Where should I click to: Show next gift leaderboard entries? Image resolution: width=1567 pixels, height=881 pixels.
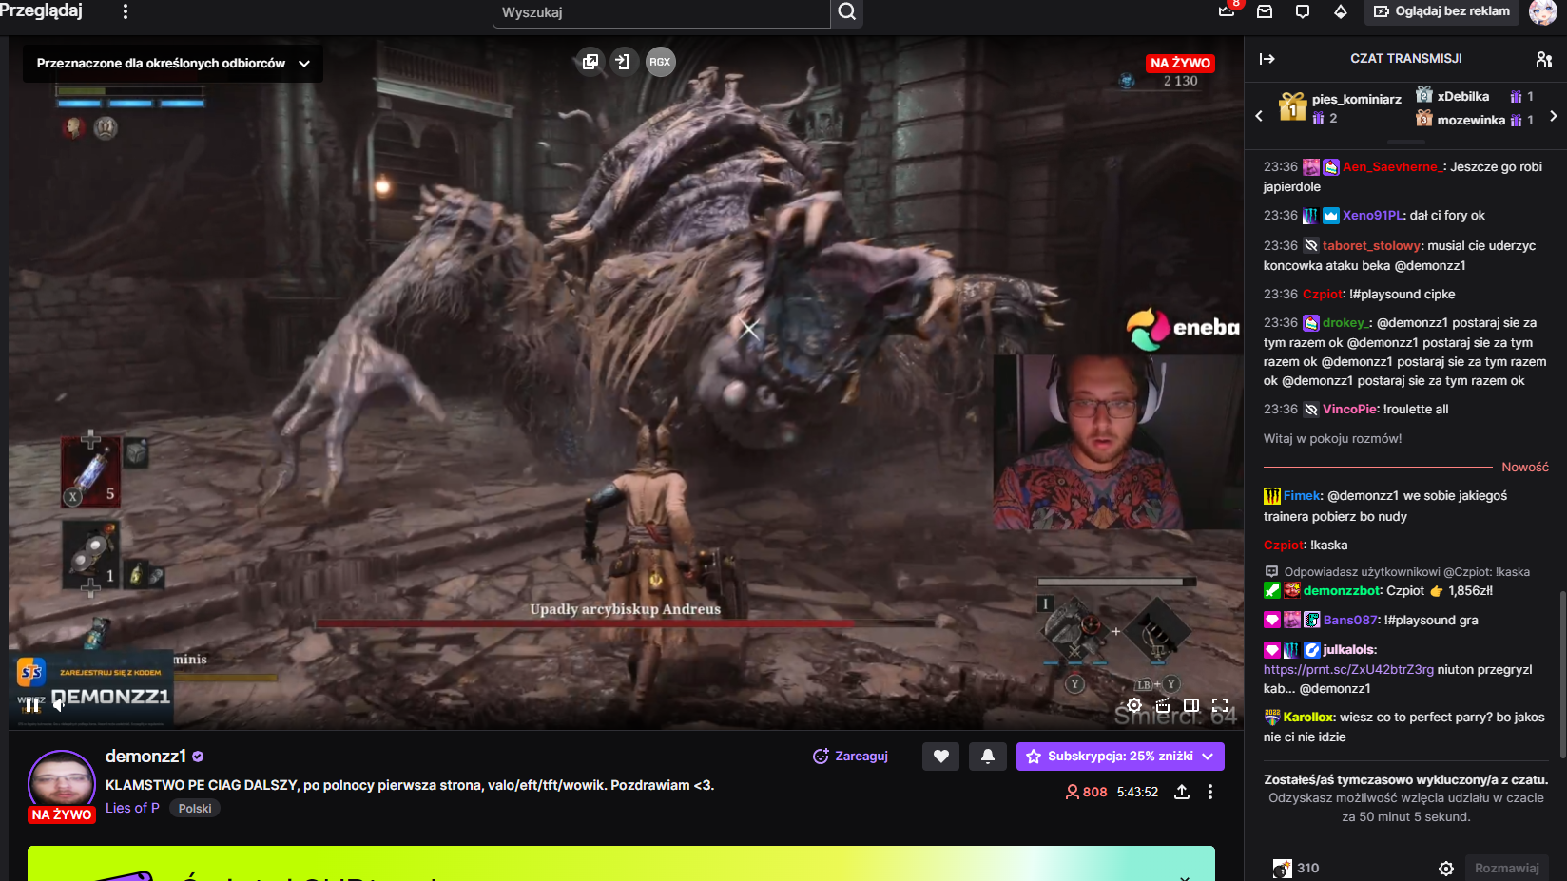coord(1554,116)
